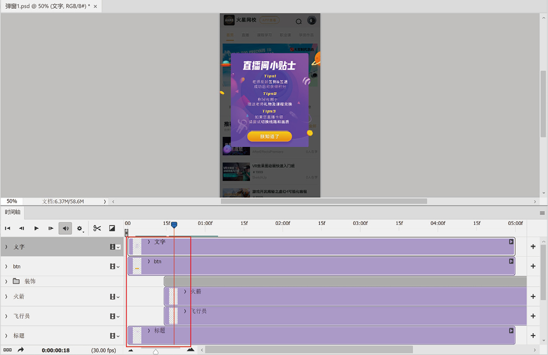
Task: Click the 装饰 group gray bar
Action: pyautogui.click(x=346, y=281)
